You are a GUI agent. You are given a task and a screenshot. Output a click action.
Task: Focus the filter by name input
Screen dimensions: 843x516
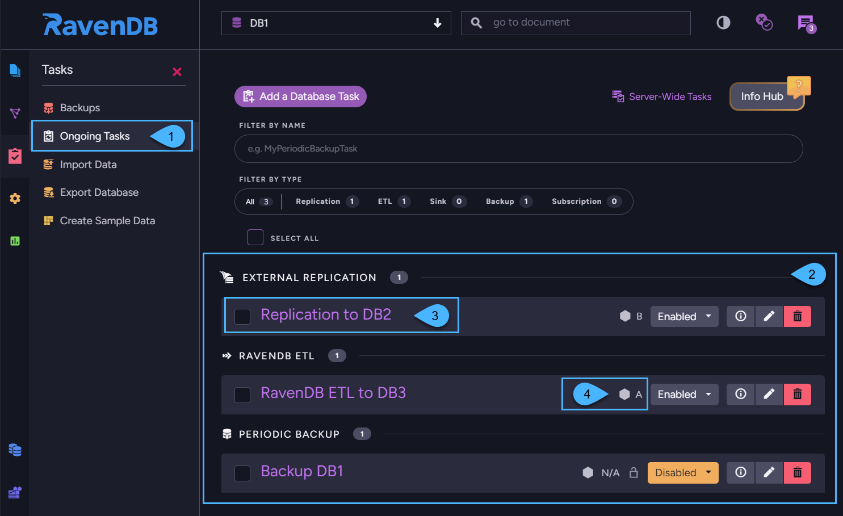[518, 149]
